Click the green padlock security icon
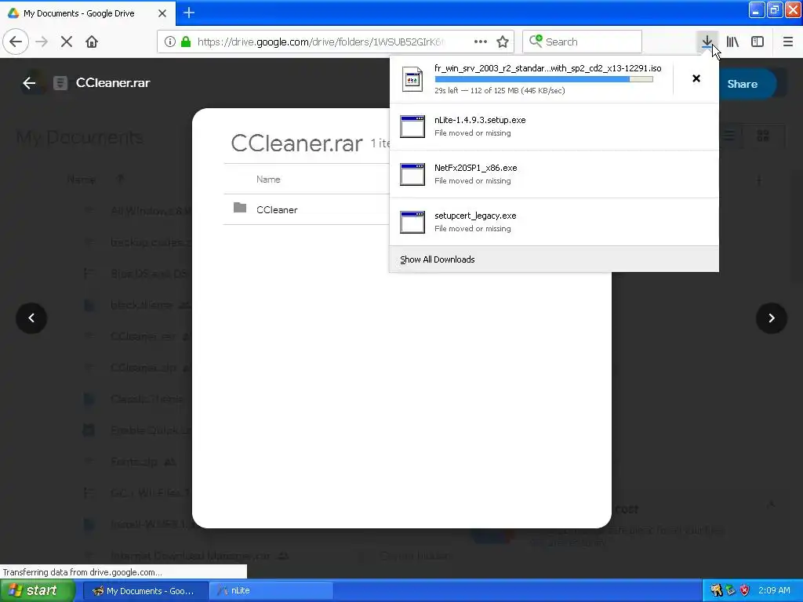The image size is (803, 602). click(x=186, y=42)
